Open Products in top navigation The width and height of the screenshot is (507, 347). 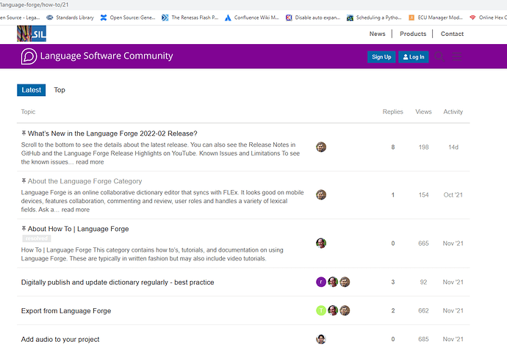pyautogui.click(x=413, y=34)
